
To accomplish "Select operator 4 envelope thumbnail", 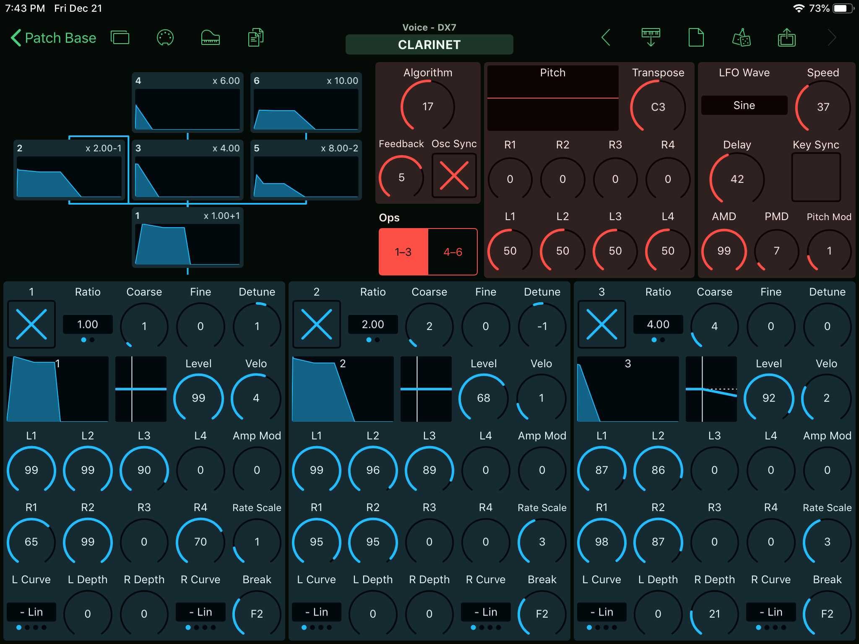I will click(187, 103).
